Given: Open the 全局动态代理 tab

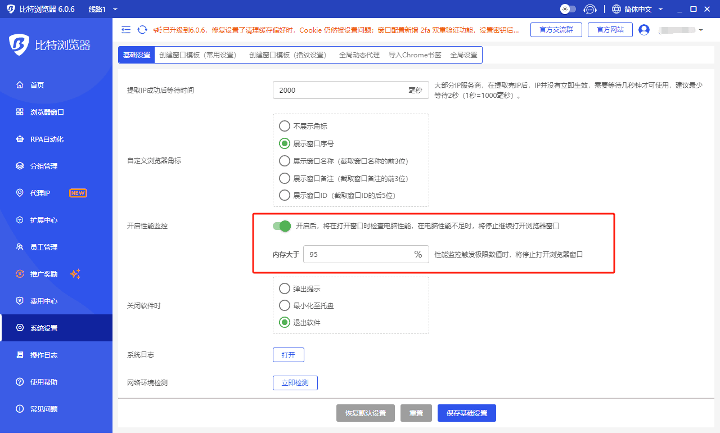Looking at the screenshot, I should tap(359, 55).
